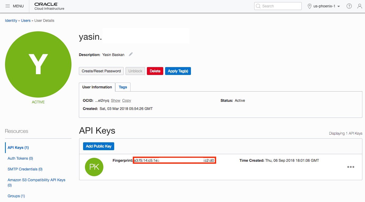Click the Oracle Cloud Infrastructure logo
This screenshot has width=365, height=202.
click(x=49, y=6)
